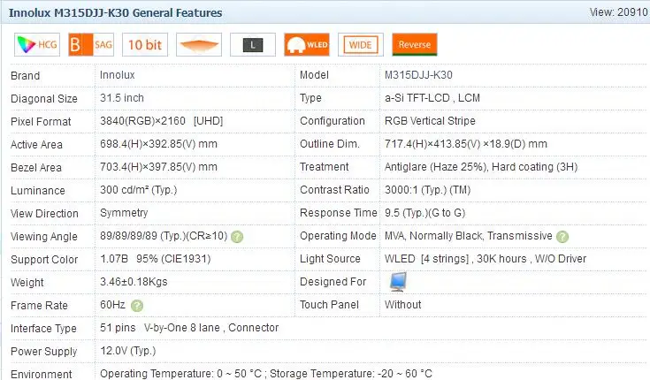Select the Innolux brand value
Viewport: 650px width, 380px height.
[118, 75]
